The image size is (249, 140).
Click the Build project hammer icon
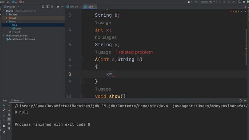[x=196, y=2]
